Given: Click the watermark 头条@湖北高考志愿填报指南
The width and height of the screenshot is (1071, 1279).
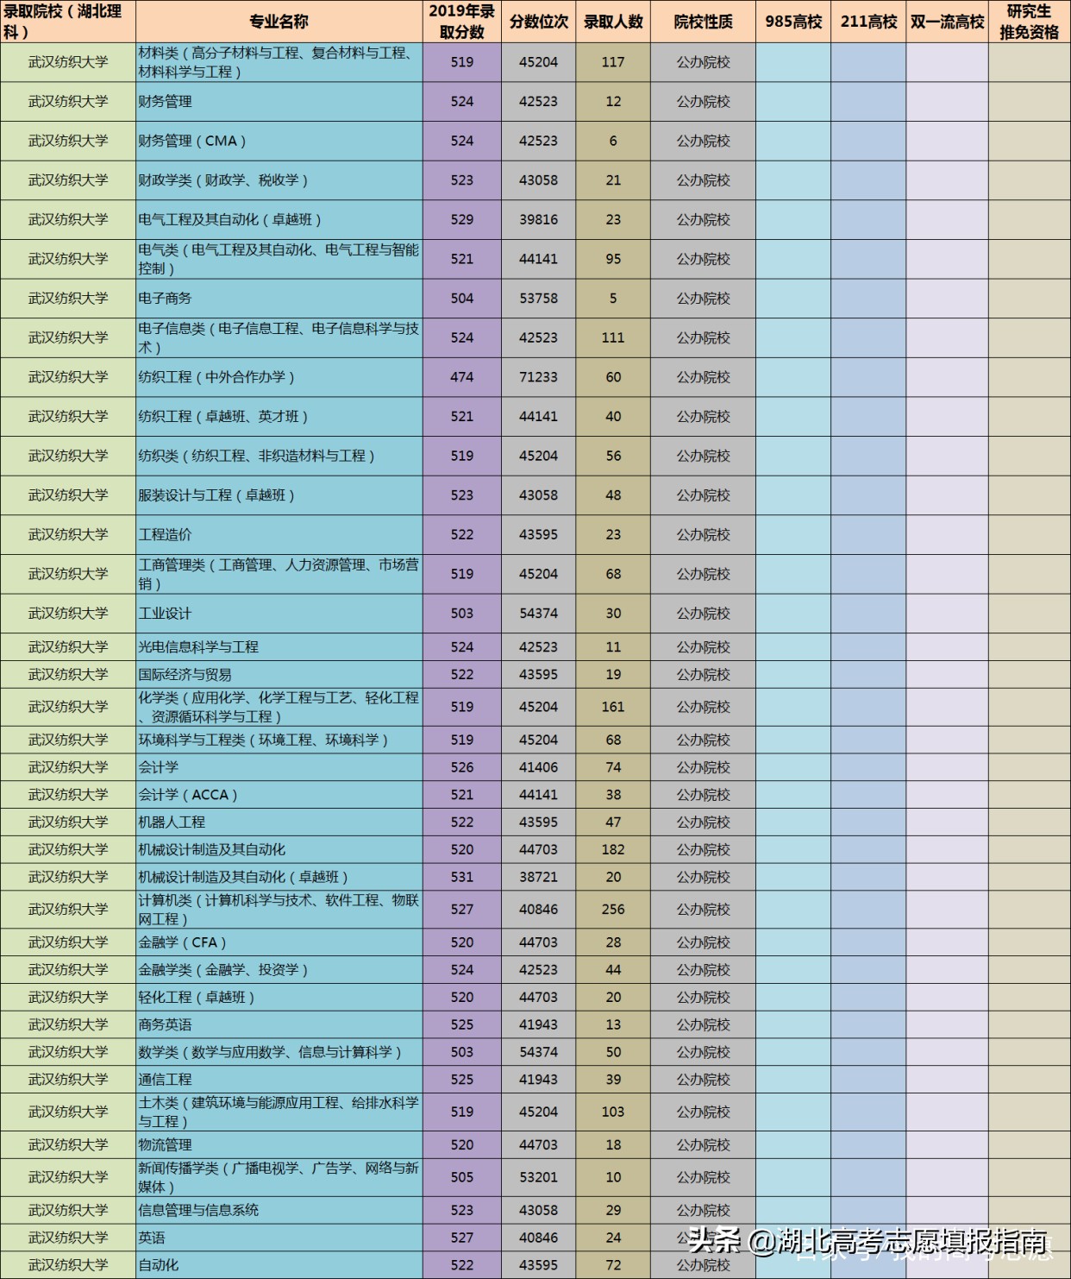Looking at the screenshot, I should (862, 1245).
